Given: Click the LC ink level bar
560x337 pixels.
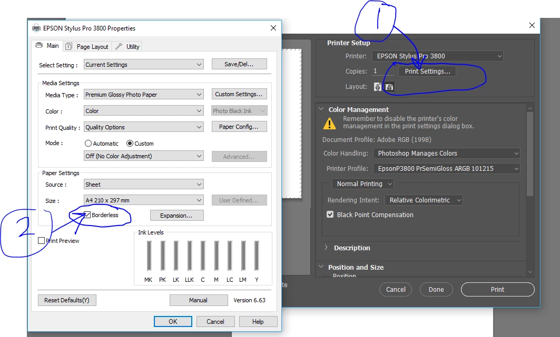Looking at the screenshot, I should click(x=230, y=256).
